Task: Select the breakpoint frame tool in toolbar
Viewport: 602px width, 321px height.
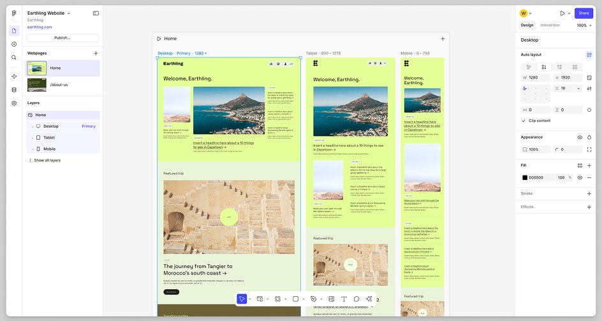Action: click(x=260, y=299)
